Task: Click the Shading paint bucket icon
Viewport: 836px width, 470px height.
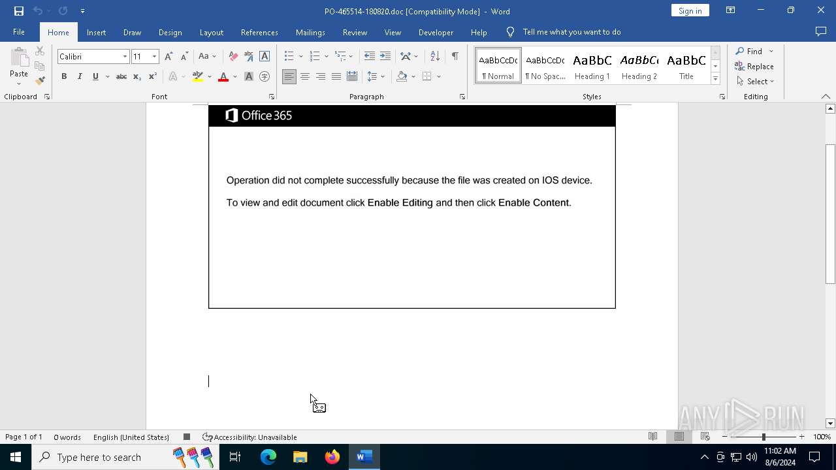Action: (x=402, y=76)
